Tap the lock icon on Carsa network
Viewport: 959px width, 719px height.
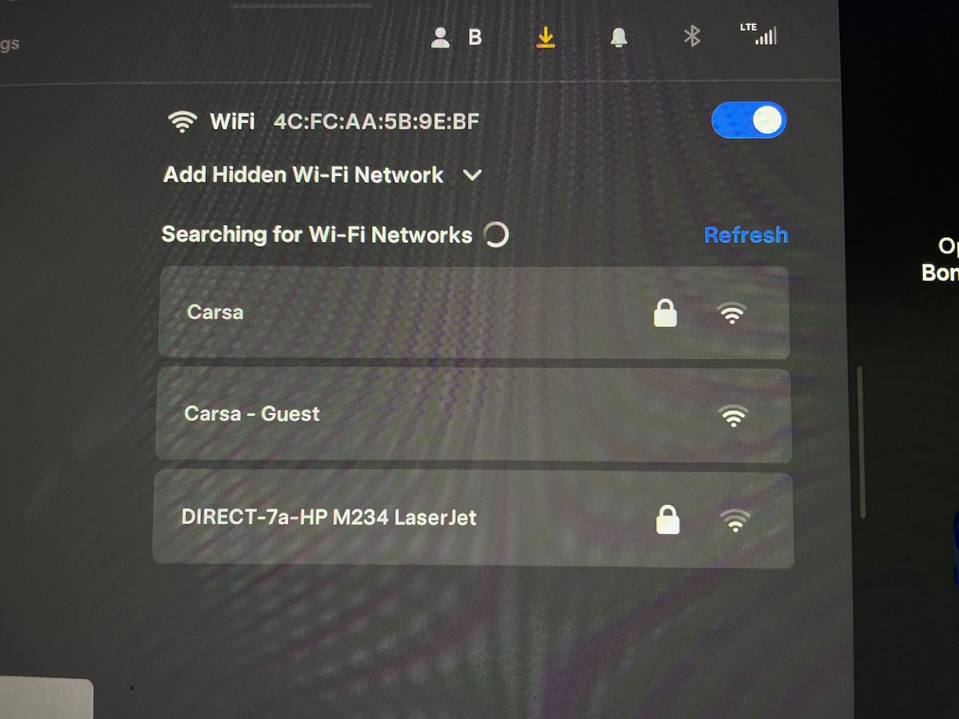click(665, 313)
